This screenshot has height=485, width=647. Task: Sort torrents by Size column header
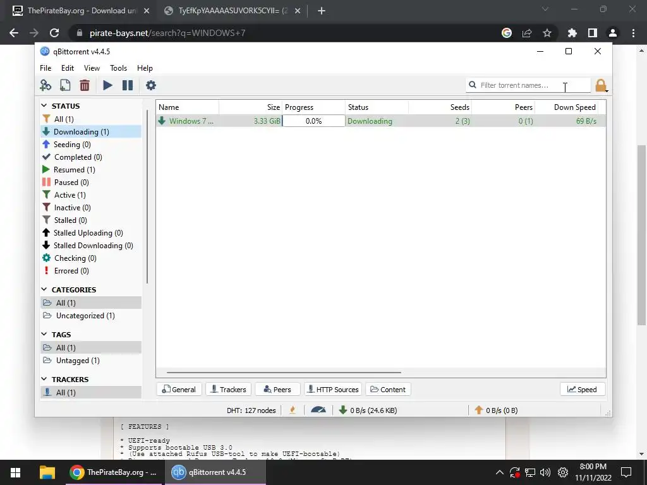(250, 107)
